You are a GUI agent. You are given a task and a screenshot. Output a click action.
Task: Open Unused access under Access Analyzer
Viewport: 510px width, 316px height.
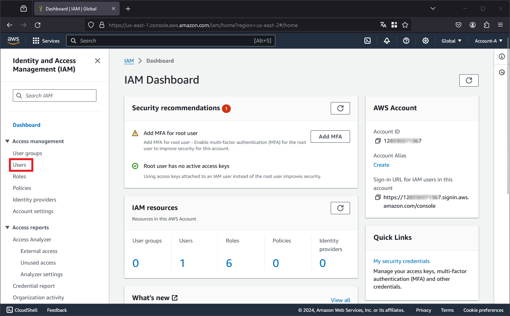point(38,263)
